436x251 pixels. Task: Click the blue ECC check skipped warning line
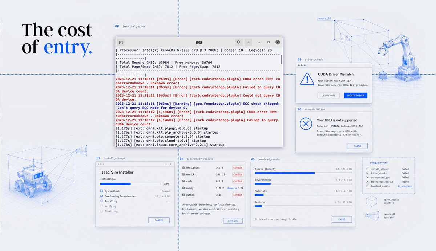click(x=197, y=106)
